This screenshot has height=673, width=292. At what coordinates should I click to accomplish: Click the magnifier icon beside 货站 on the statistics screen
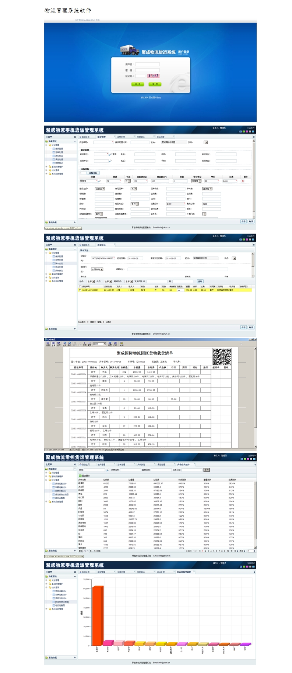click(108, 470)
